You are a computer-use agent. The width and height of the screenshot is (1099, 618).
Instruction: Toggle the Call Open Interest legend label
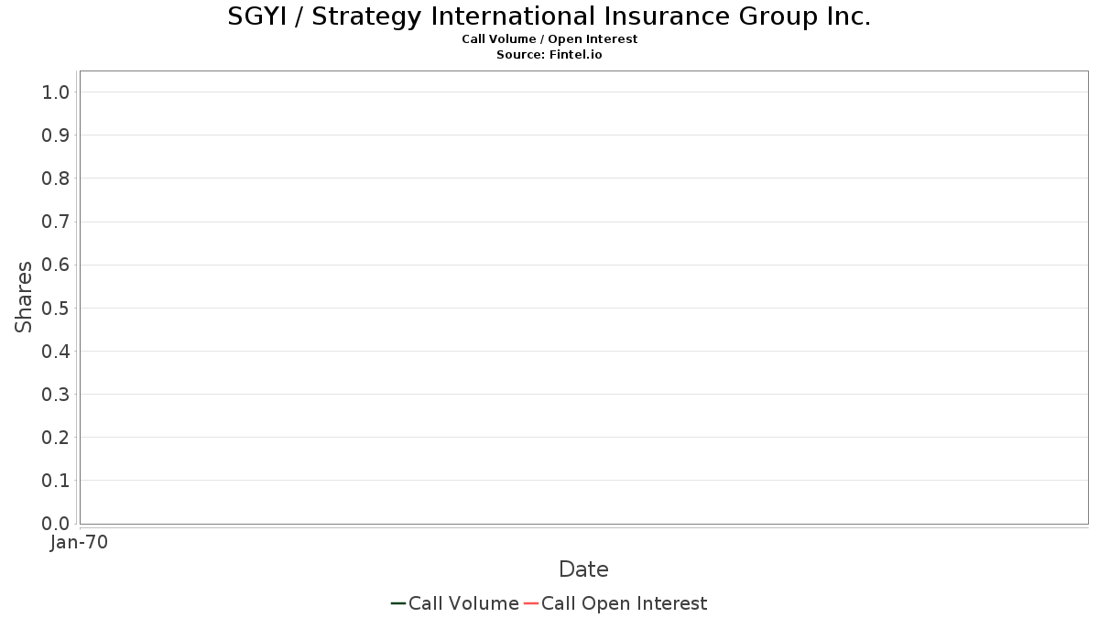point(624,603)
